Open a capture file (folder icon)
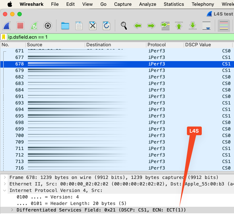 click(x=65, y=26)
